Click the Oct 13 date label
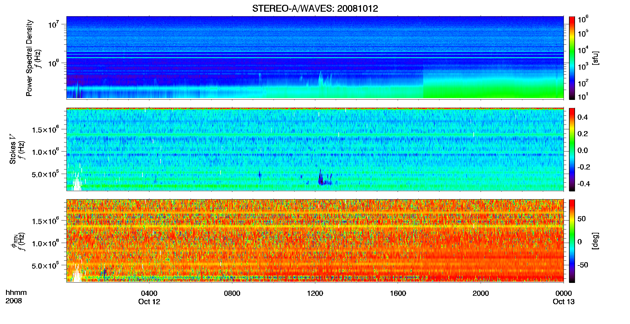 tap(564, 301)
